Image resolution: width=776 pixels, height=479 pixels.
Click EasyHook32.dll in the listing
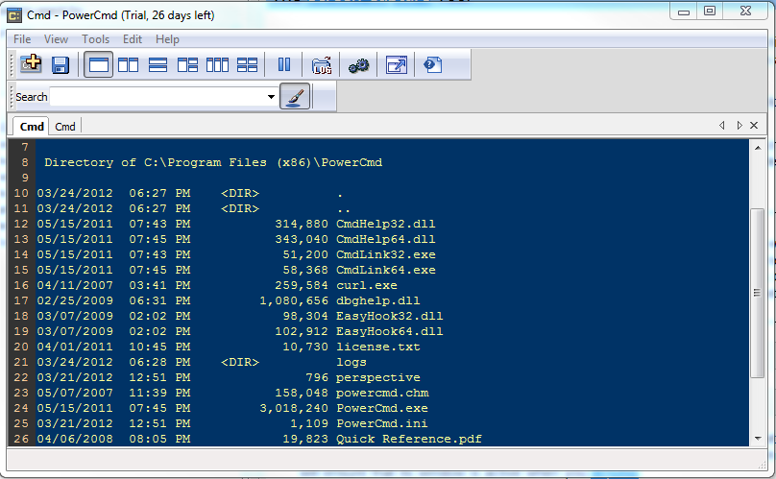390,316
